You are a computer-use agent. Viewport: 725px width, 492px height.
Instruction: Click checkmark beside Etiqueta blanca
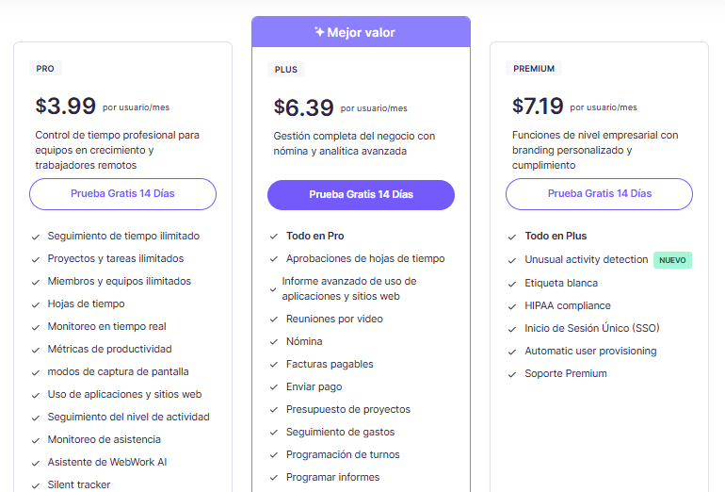coord(512,284)
